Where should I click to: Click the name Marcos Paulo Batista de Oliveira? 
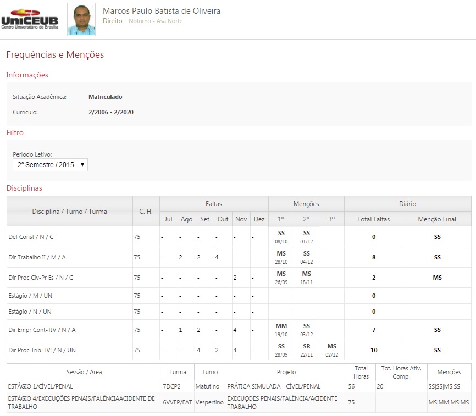(x=162, y=11)
